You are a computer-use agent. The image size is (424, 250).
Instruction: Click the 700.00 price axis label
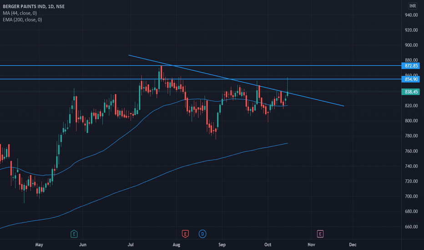coord(411,196)
